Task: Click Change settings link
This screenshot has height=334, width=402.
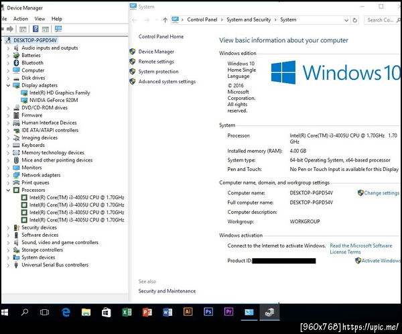Action: [x=381, y=193]
